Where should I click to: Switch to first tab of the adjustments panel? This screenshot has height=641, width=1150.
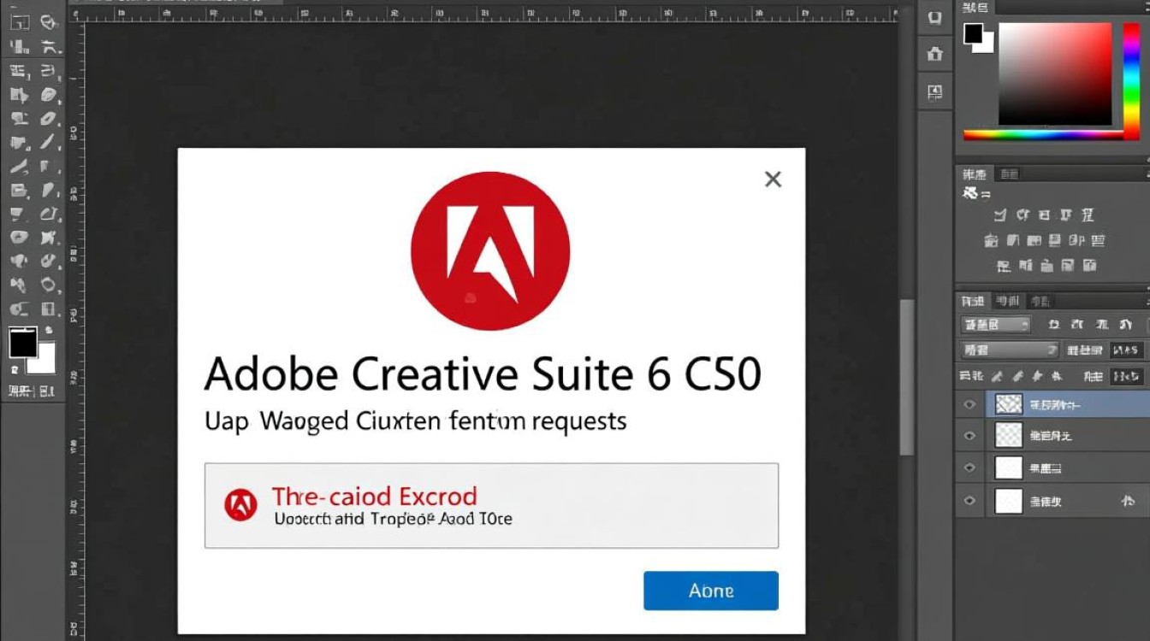point(974,174)
